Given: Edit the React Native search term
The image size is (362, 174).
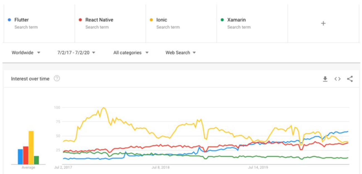Looking at the screenshot, I should (110, 23).
